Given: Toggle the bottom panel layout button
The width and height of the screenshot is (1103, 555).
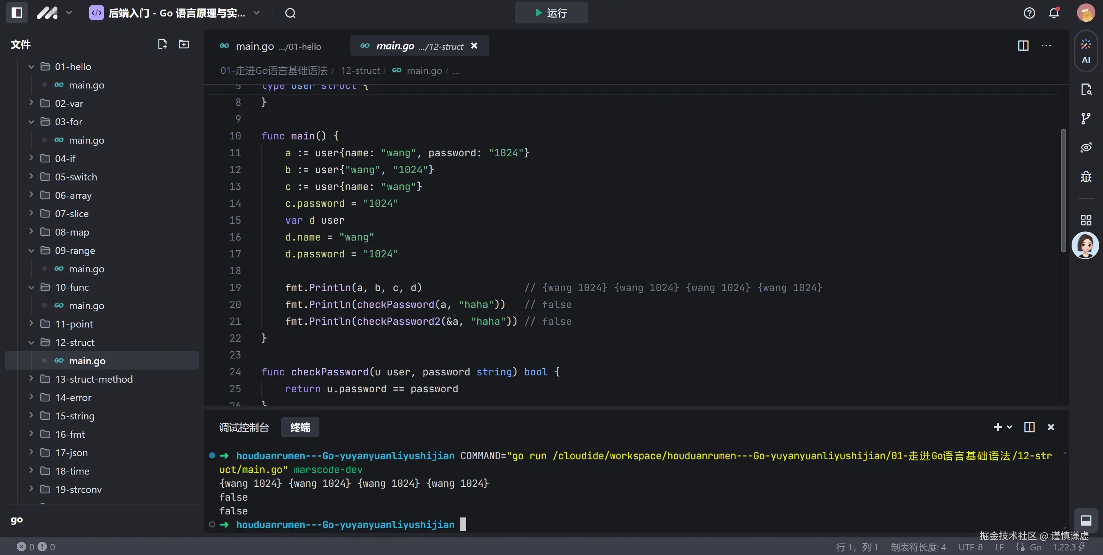Looking at the screenshot, I should click(1085, 520).
